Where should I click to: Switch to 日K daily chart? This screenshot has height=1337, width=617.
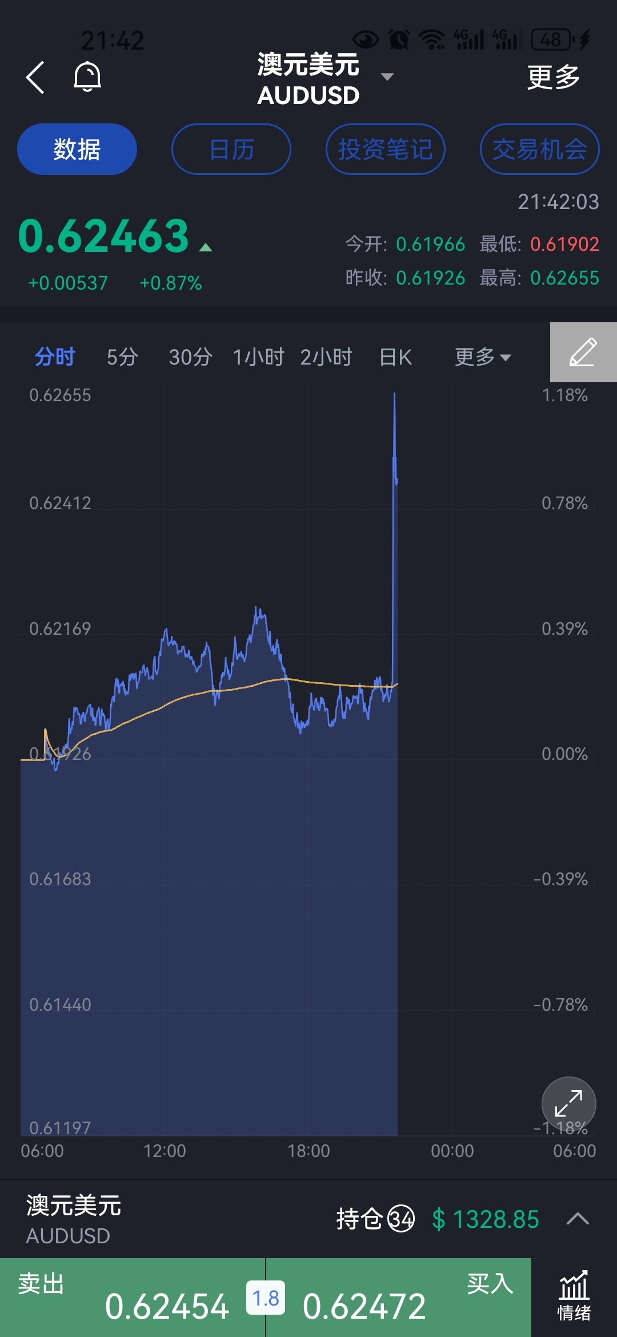pos(395,357)
